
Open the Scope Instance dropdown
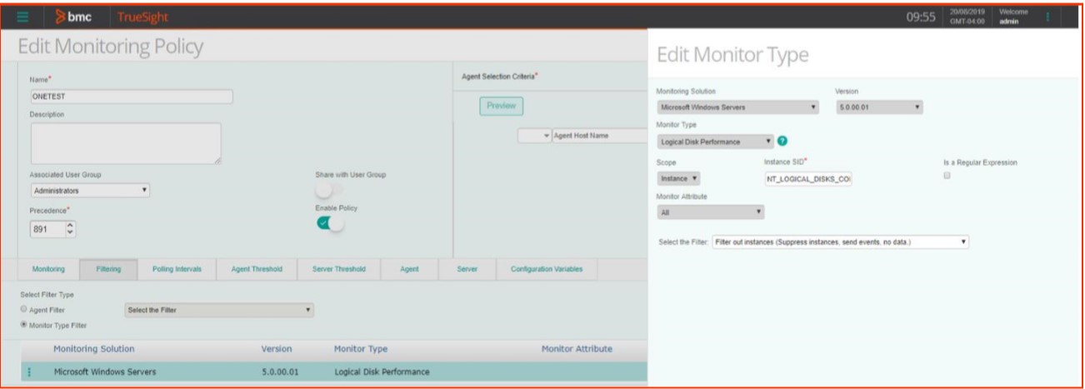(679, 178)
